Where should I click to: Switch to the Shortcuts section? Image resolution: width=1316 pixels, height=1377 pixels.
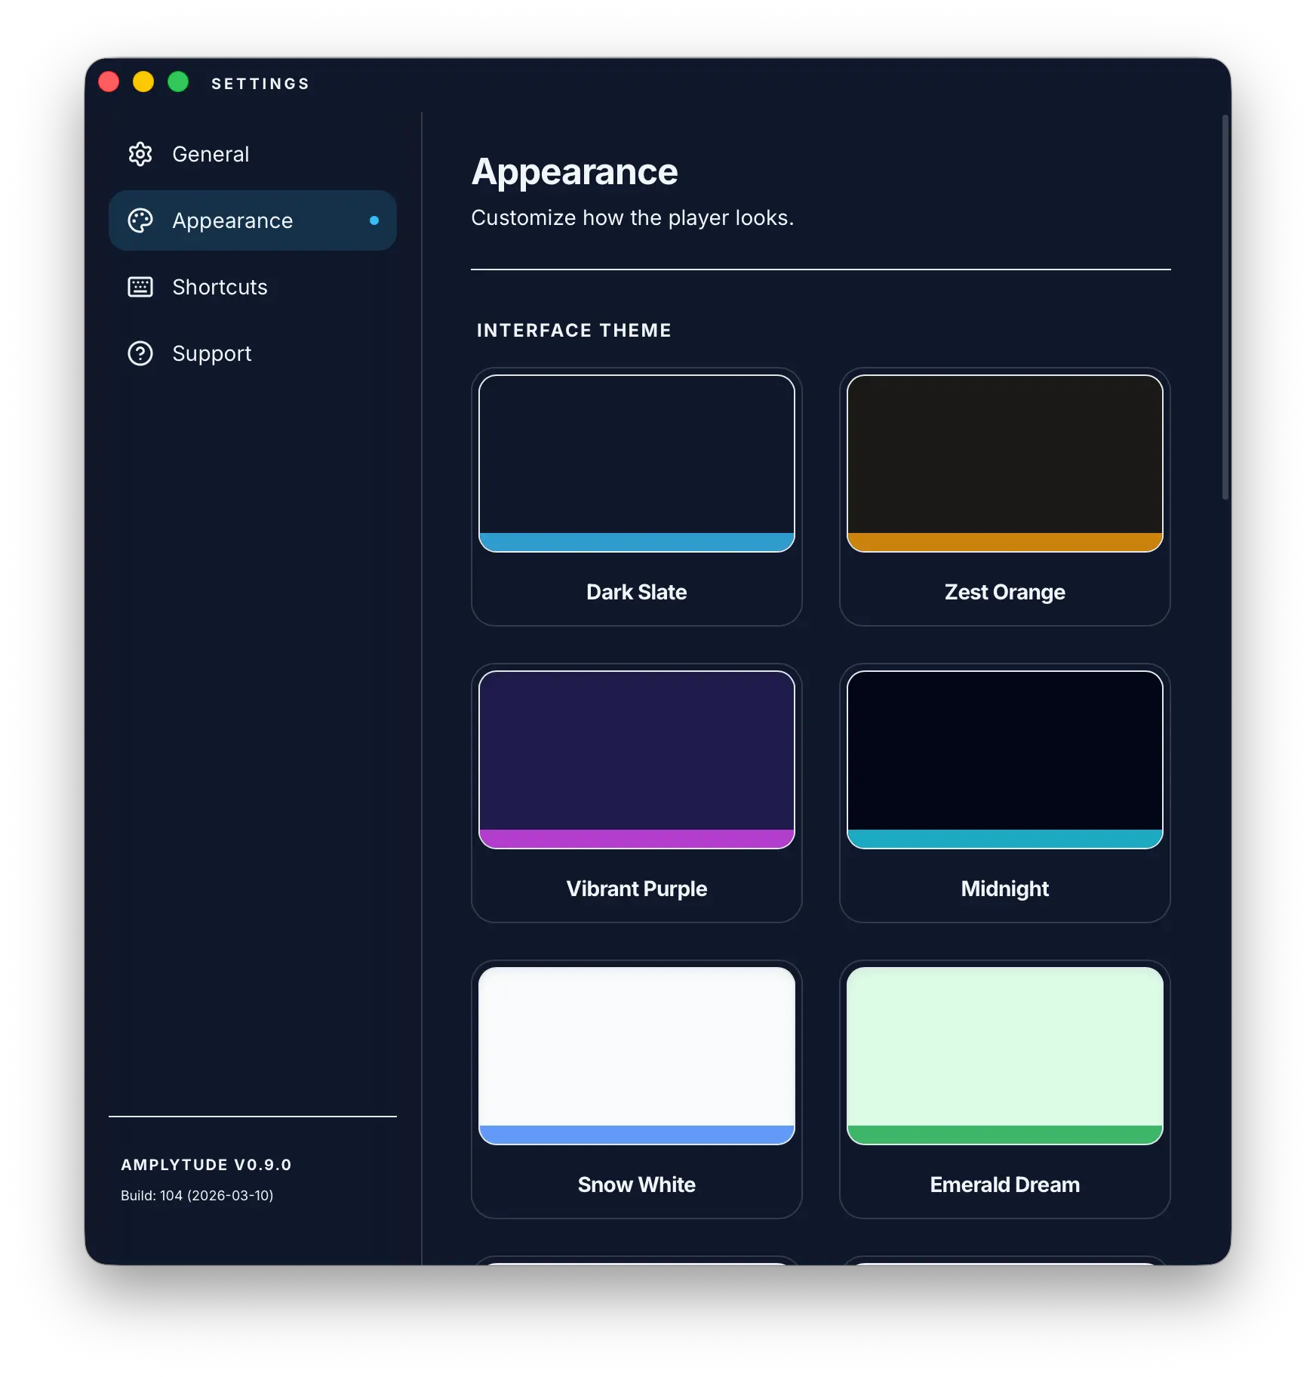pyautogui.click(x=220, y=287)
